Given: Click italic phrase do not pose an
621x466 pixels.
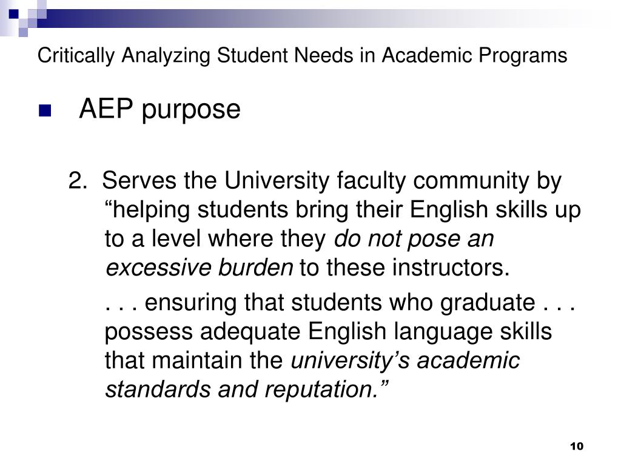Looking at the screenshot, I should (414, 239).
